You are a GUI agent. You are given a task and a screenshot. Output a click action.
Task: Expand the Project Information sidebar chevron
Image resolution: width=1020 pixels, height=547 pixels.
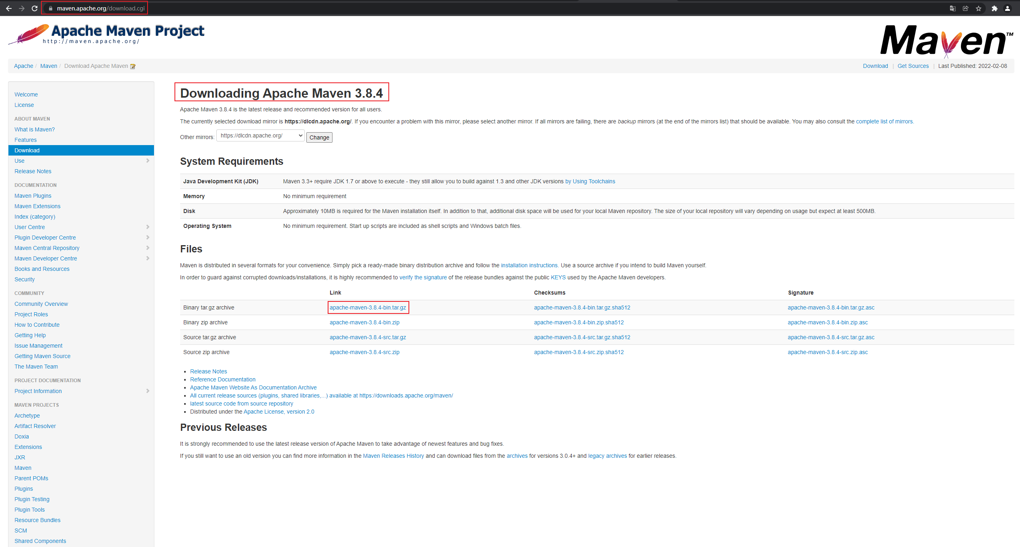[148, 391]
